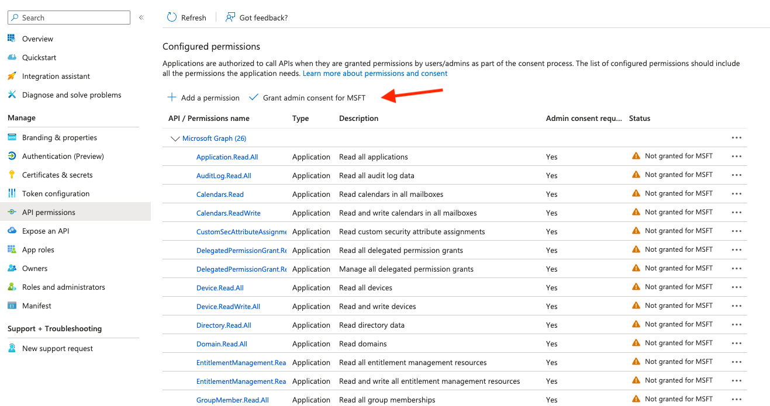
Task: Click the Expose an API cloud icon
Action: pos(12,231)
